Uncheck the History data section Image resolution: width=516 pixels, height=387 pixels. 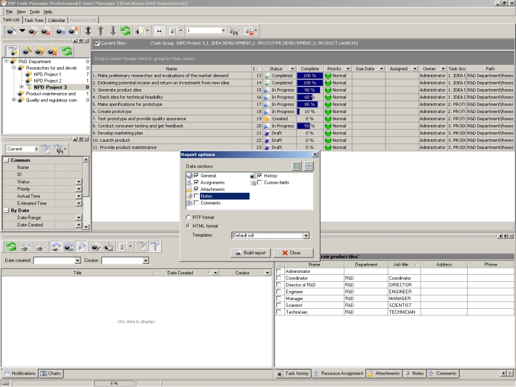[260, 175]
